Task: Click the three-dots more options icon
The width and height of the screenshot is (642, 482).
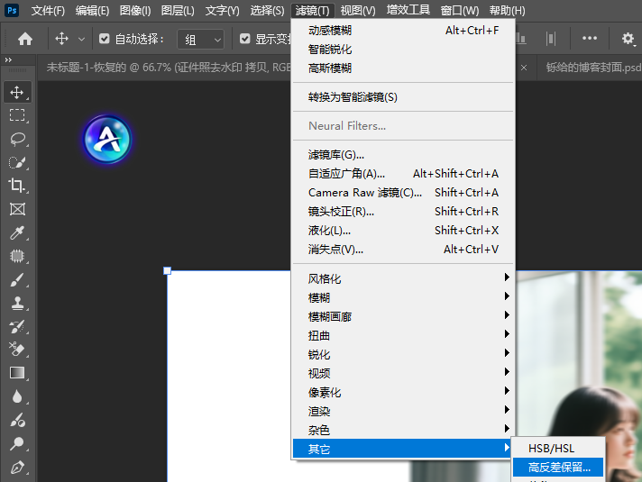Action: (590, 38)
